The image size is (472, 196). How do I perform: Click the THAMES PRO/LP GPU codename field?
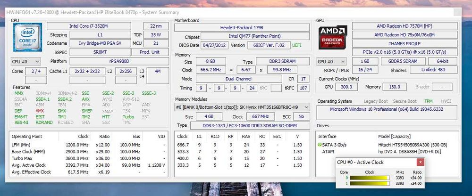(405, 44)
